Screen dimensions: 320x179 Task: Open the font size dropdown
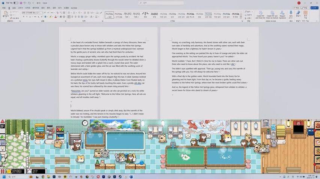point(42,13)
